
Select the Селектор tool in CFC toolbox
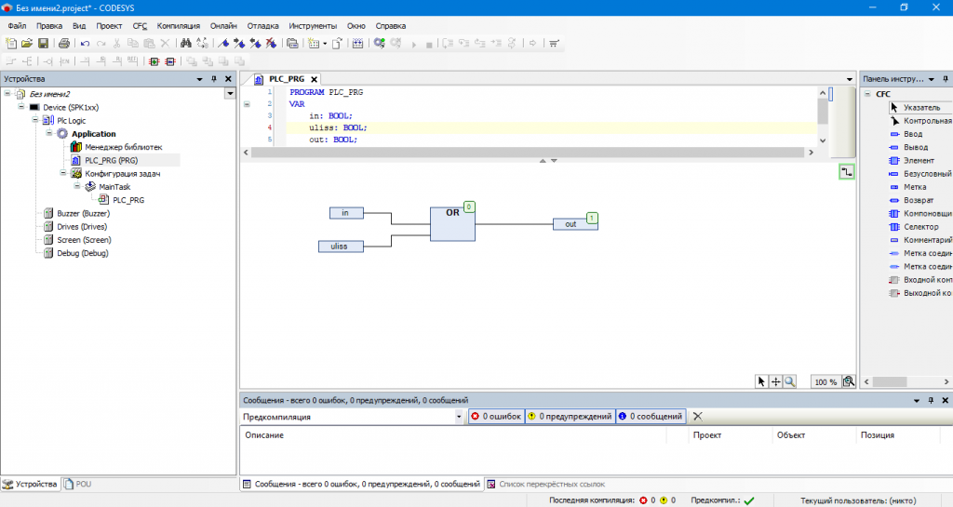(x=920, y=227)
